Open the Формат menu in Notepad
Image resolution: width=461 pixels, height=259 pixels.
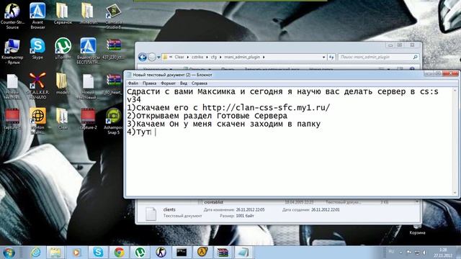pos(168,83)
